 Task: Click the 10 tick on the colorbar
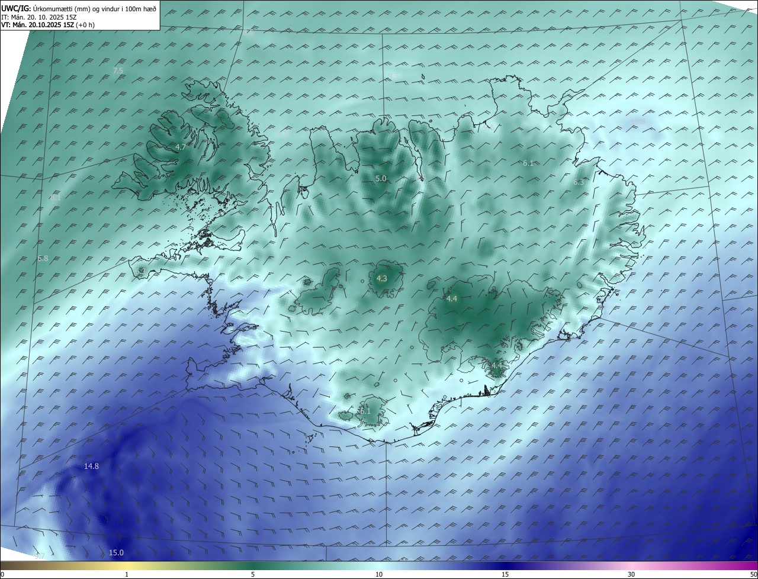[379, 574]
